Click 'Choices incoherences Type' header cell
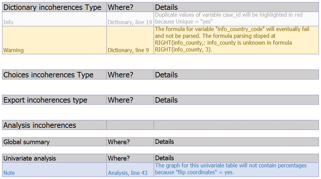Viewport: 321px width, 179px height. (x=54, y=75)
